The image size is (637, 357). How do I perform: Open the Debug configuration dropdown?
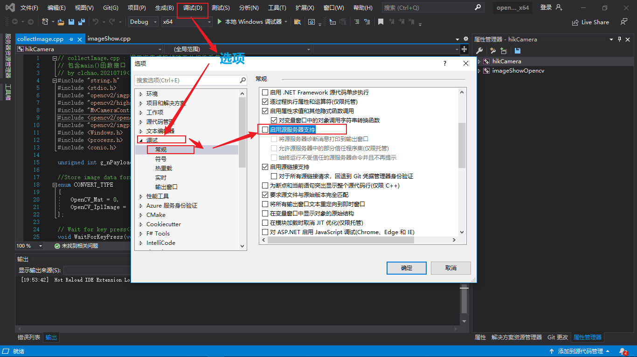143,22
